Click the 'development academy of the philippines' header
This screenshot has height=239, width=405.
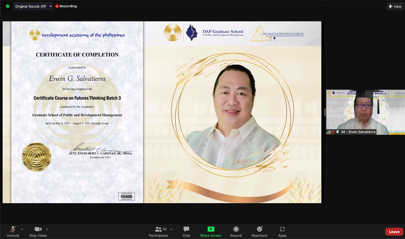click(77, 35)
